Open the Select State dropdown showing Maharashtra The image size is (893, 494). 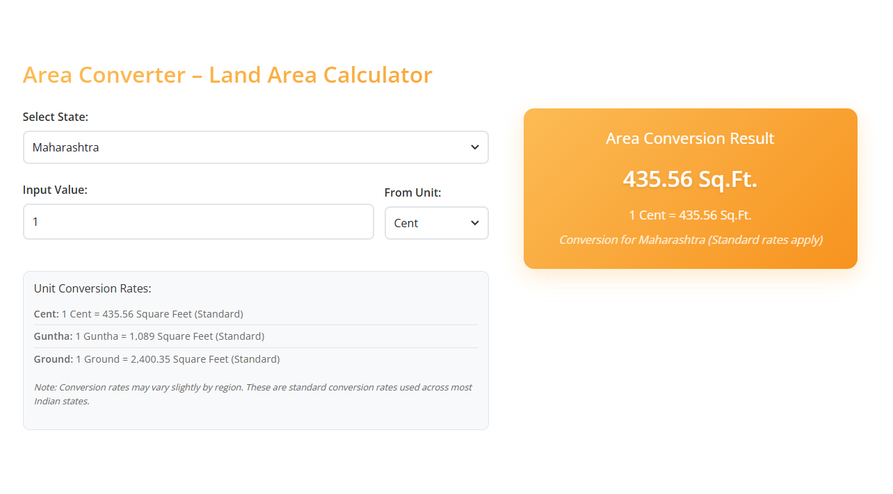(243, 147)
